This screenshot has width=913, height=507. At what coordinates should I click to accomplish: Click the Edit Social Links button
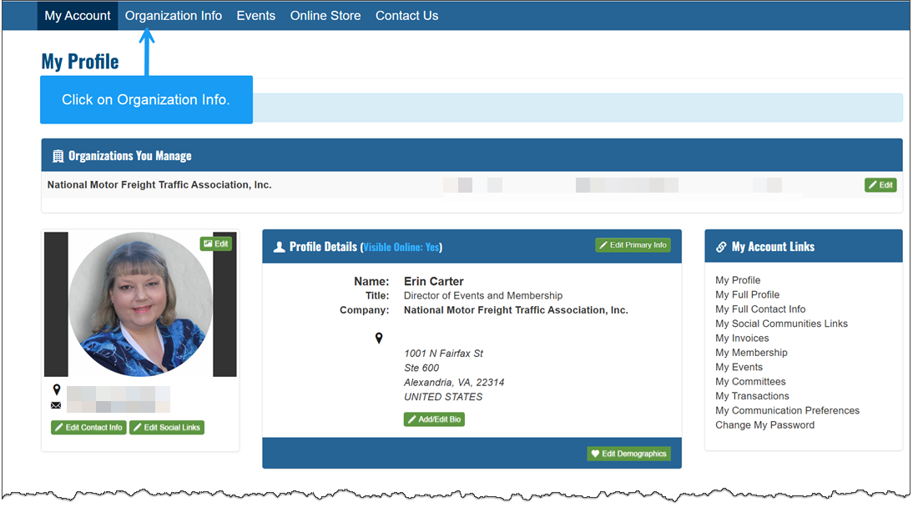coord(167,428)
